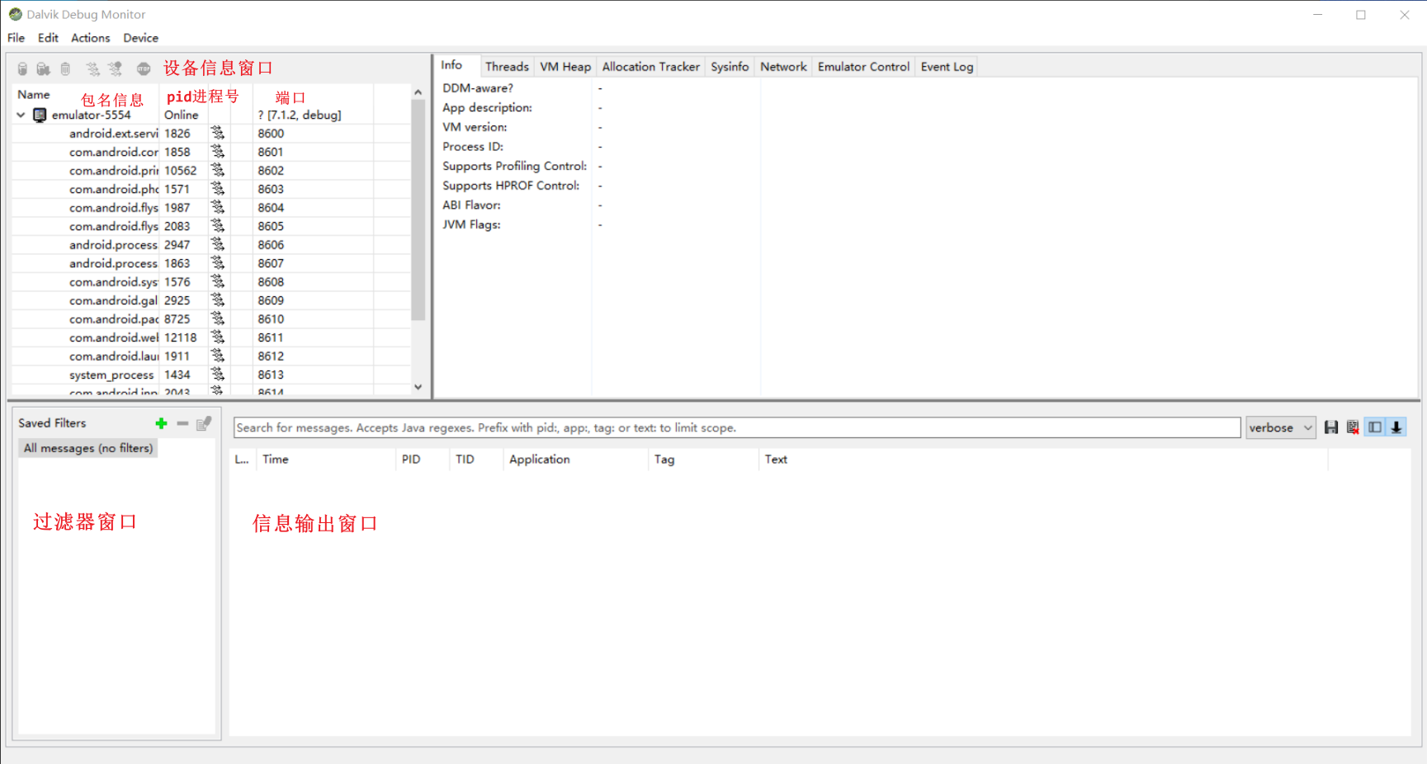The width and height of the screenshot is (1427, 764).
Task: Select the system_process row
Action: tap(210, 375)
